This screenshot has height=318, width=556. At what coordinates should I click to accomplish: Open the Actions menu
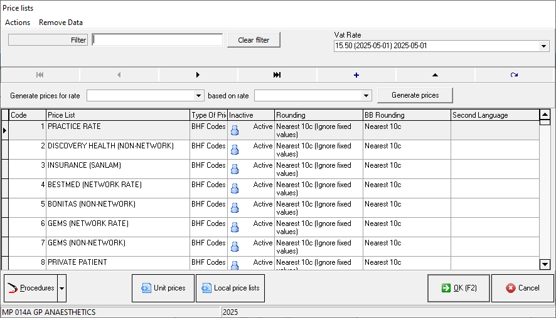(18, 23)
